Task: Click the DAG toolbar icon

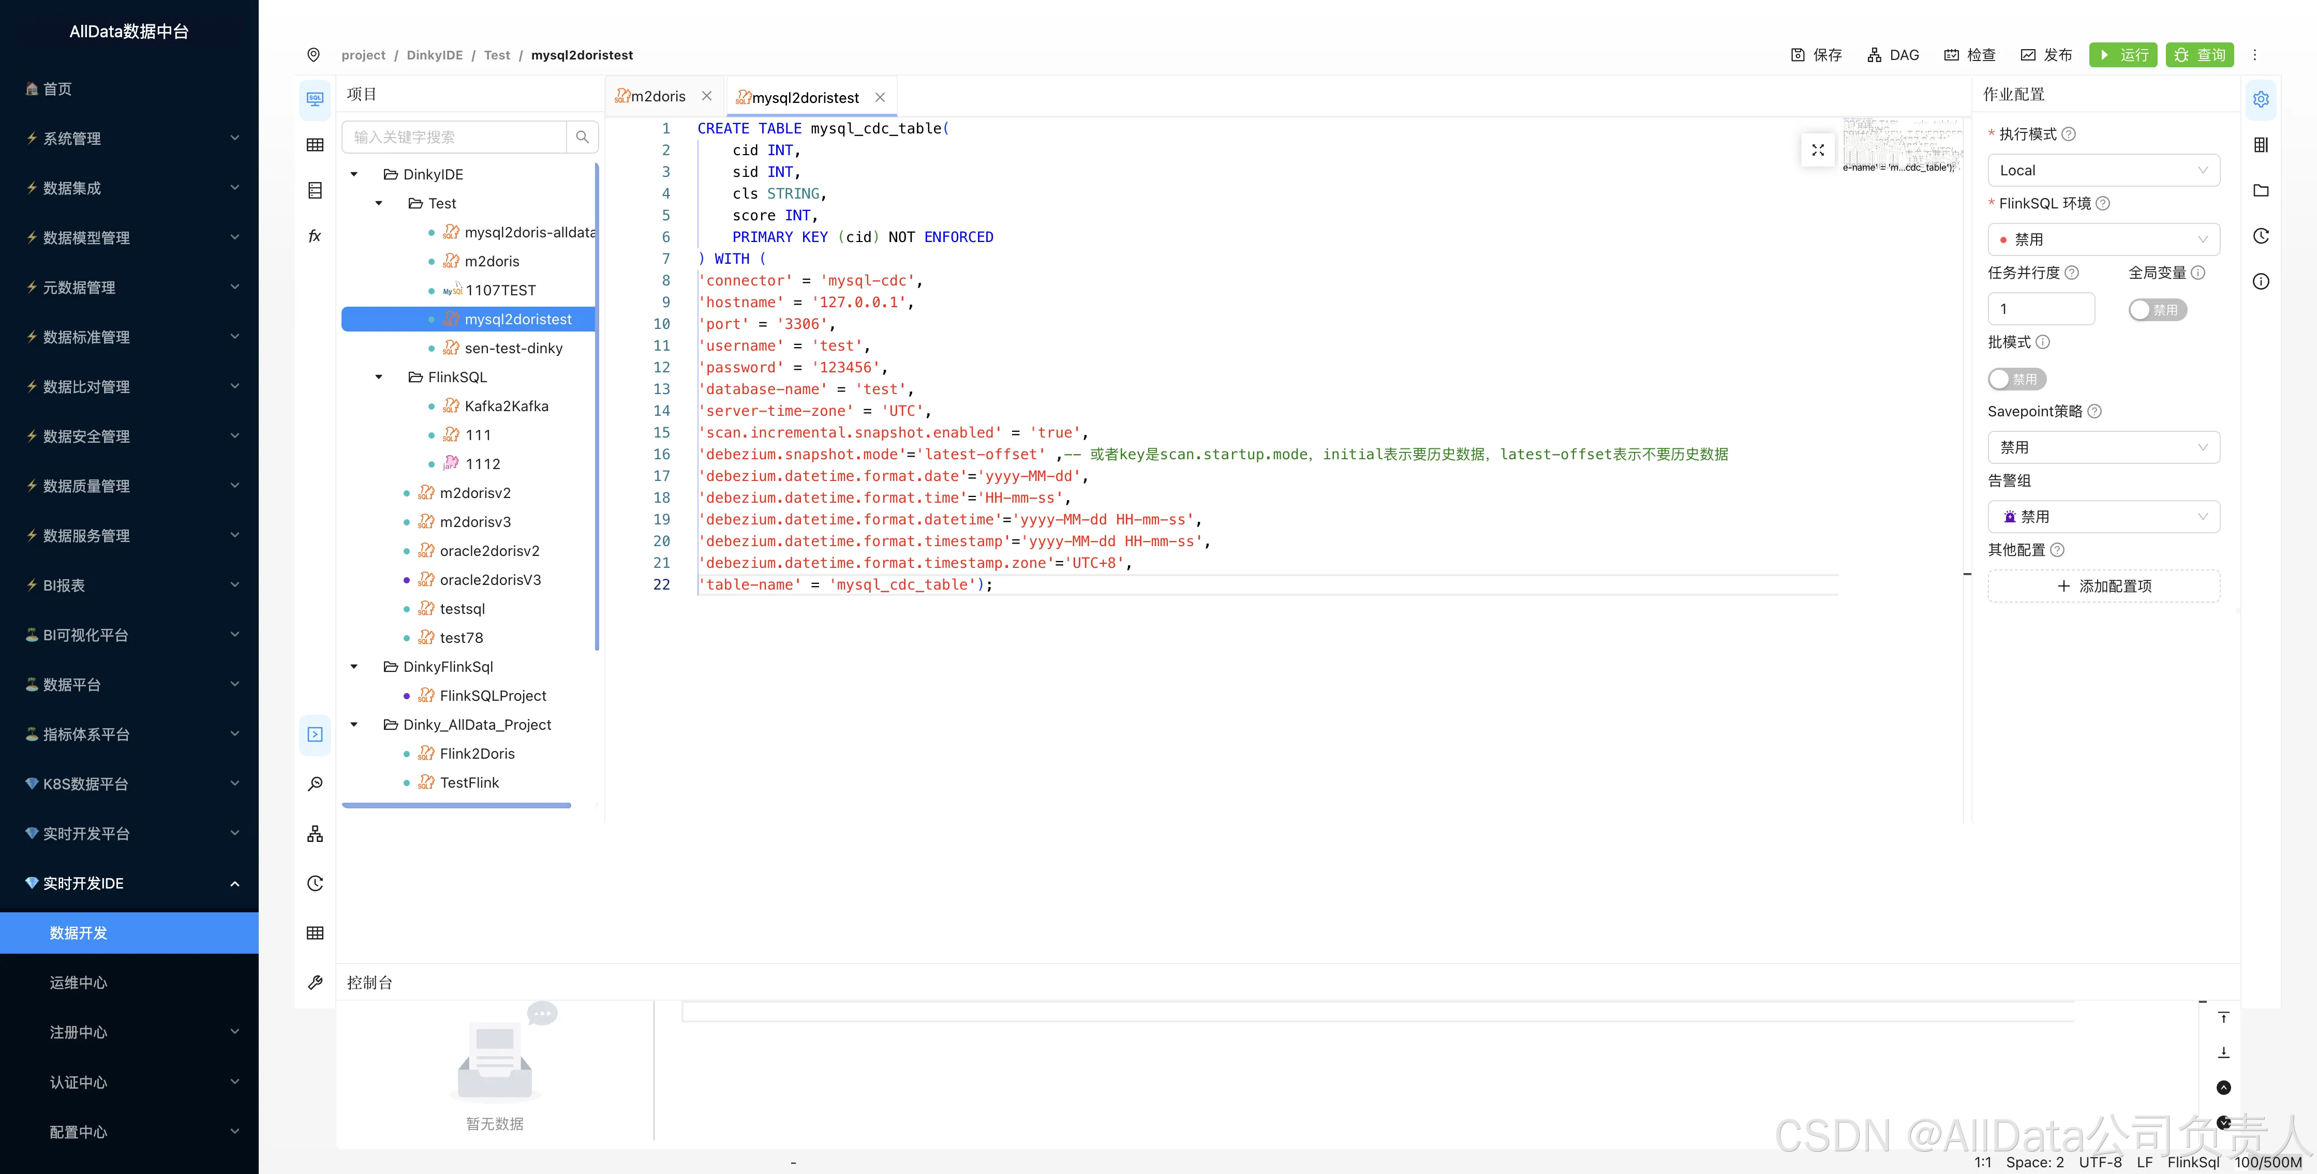Action: click(x=1874, y=55)
